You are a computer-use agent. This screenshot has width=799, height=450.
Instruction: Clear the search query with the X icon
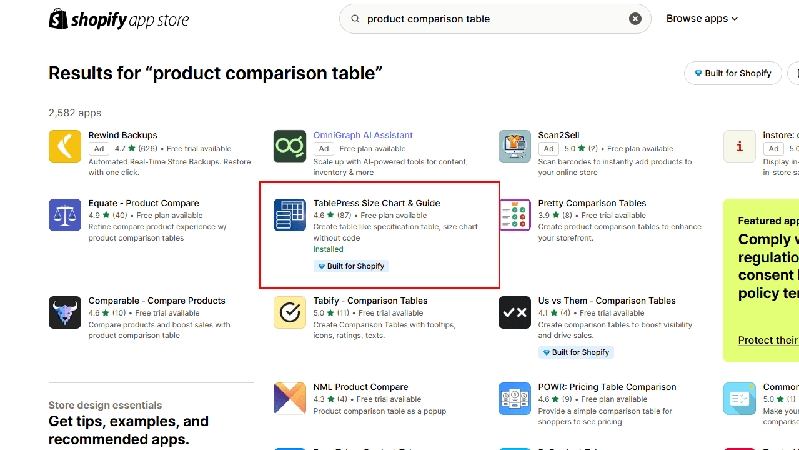[635, 19]
